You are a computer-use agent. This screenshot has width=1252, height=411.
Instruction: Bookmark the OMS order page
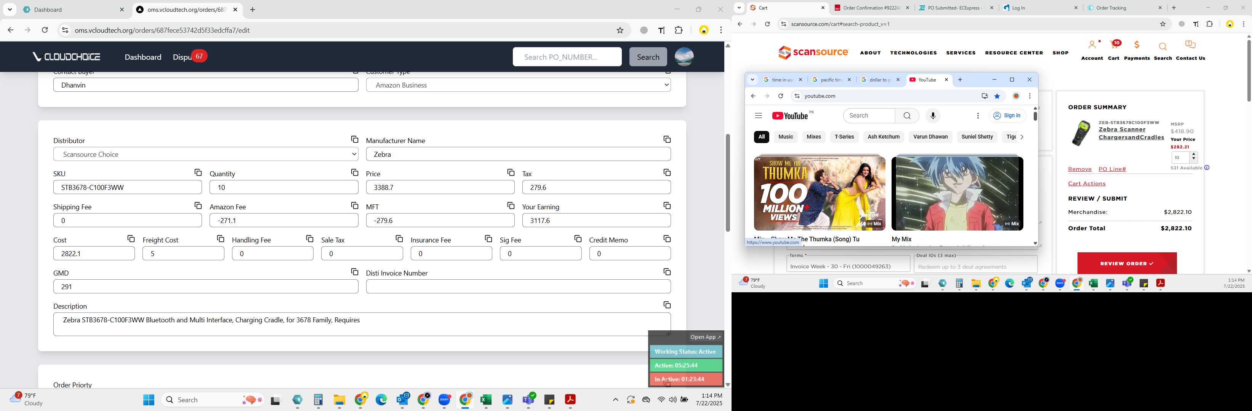click(620, 30)
